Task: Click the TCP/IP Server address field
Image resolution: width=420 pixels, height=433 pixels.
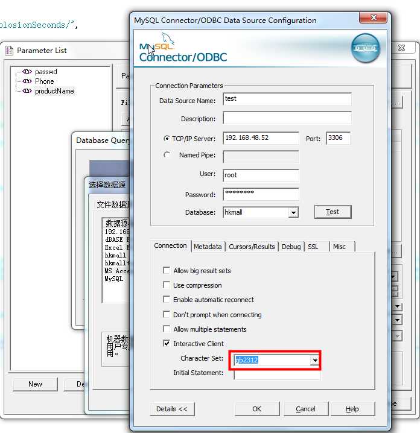Action: click(261, 137)
